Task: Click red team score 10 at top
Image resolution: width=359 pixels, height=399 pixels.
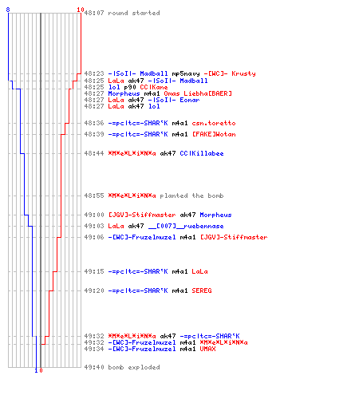Action: point(81,10)
